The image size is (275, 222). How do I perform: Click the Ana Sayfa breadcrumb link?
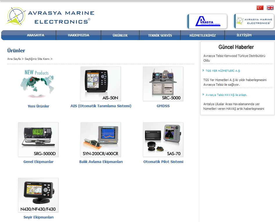click(14, 59)
